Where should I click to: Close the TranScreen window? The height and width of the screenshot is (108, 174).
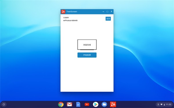tap(111, 12)
